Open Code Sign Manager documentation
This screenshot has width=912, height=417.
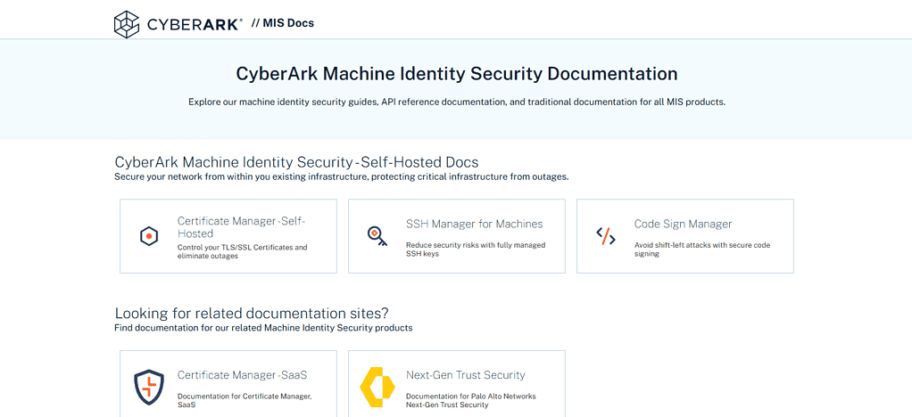pyautogui.click(x=683, y=225)
